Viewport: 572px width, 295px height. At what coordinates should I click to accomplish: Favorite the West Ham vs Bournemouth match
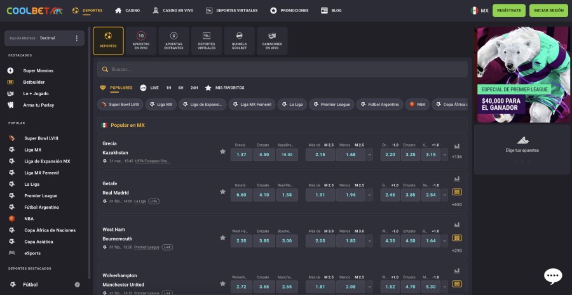pos(222,237)
